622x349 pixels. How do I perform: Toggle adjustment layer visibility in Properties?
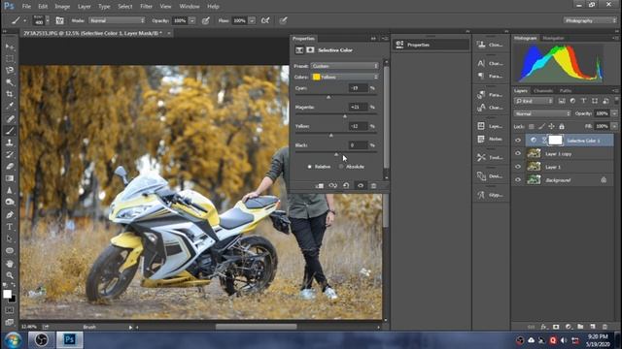click(x=361, y=185)
